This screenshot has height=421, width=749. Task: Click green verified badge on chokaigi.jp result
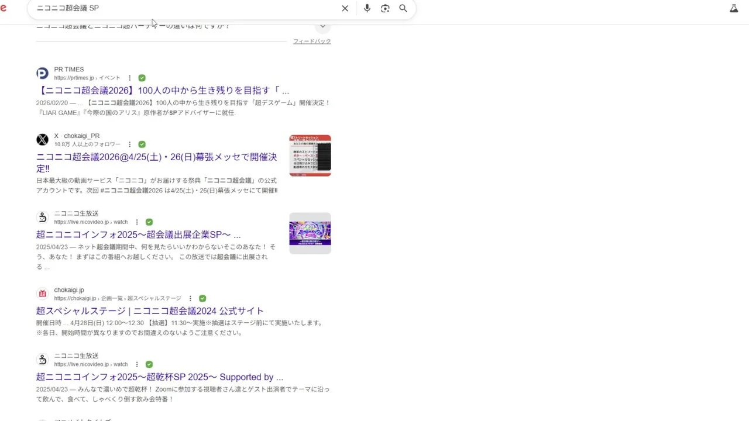coord(202,298)
